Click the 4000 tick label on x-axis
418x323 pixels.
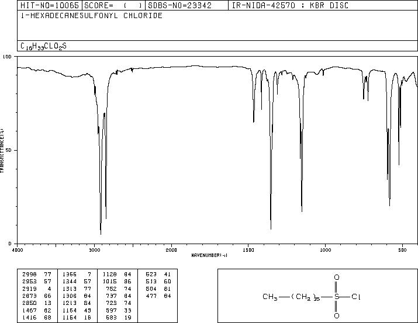coord(18,250)
